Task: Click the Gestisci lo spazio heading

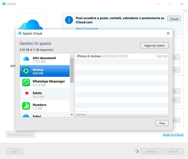Action: (35, 43)
